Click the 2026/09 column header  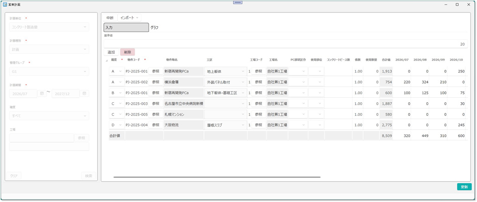click(438, 60)
